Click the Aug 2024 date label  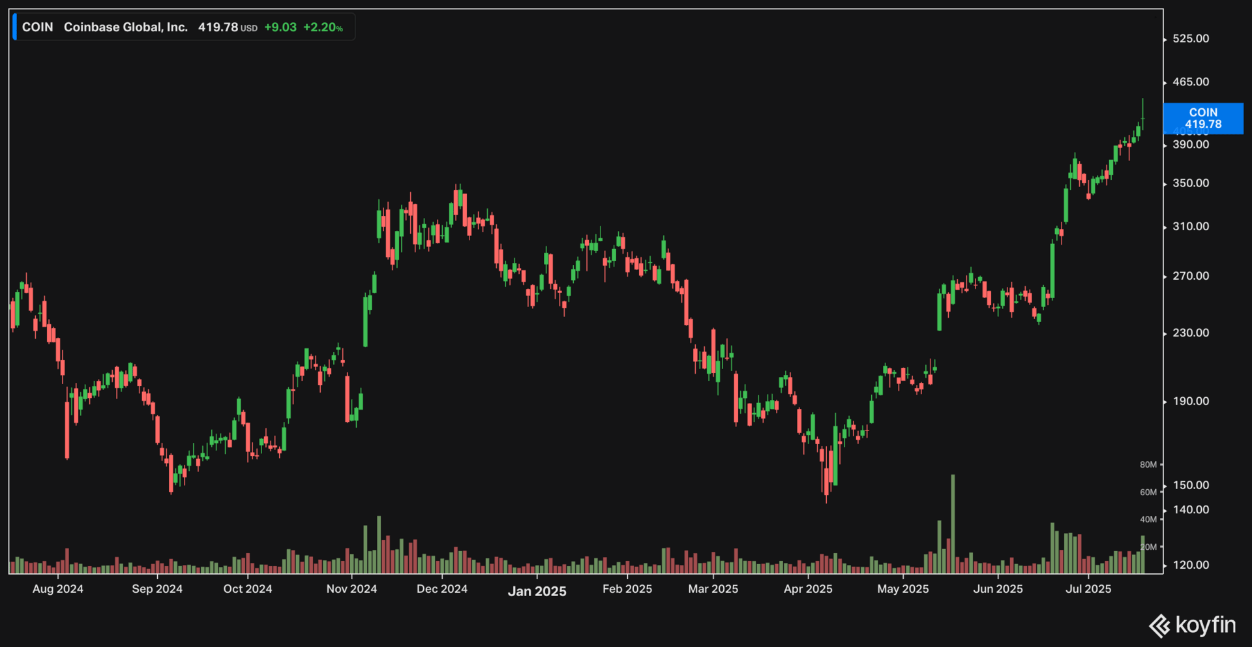pyautogui.click(x=58, y=589)
